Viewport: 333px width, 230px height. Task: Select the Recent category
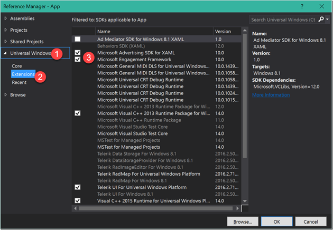[x=19, y=82]
